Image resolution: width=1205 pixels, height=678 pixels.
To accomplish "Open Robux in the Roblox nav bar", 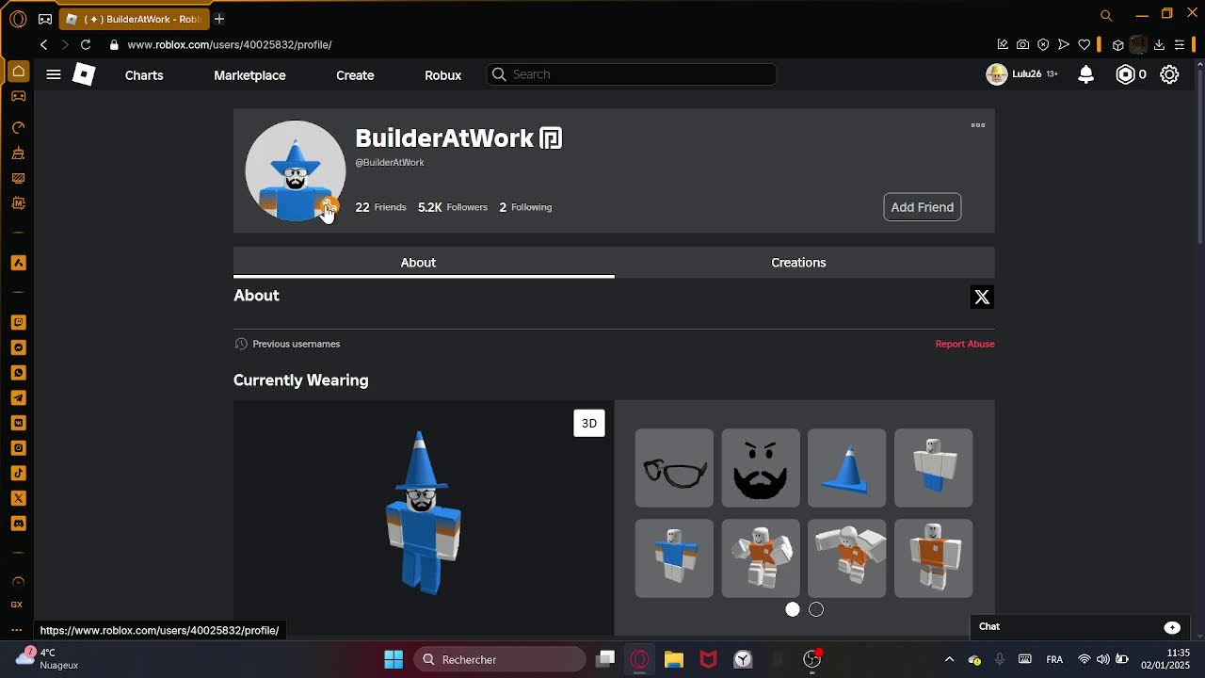I will [x=442, y=75].
